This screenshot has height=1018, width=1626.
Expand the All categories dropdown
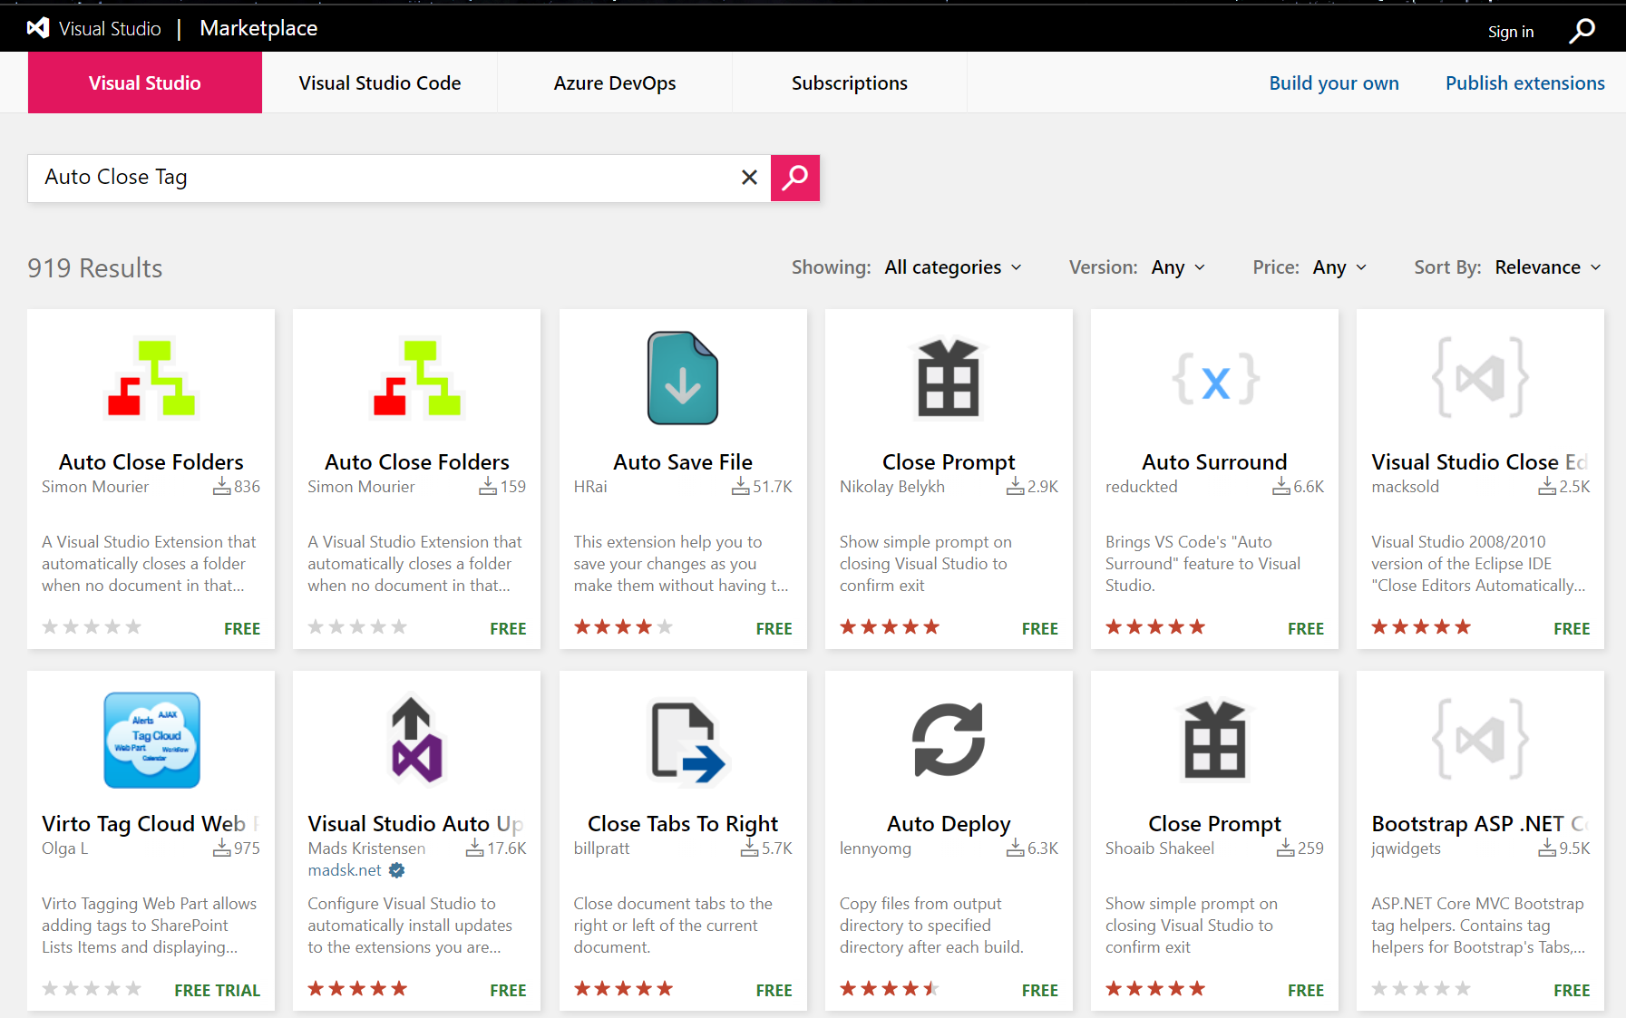pos(953,267)
